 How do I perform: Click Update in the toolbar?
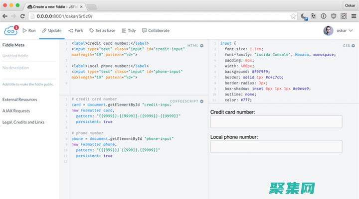(x=52, y=31)
